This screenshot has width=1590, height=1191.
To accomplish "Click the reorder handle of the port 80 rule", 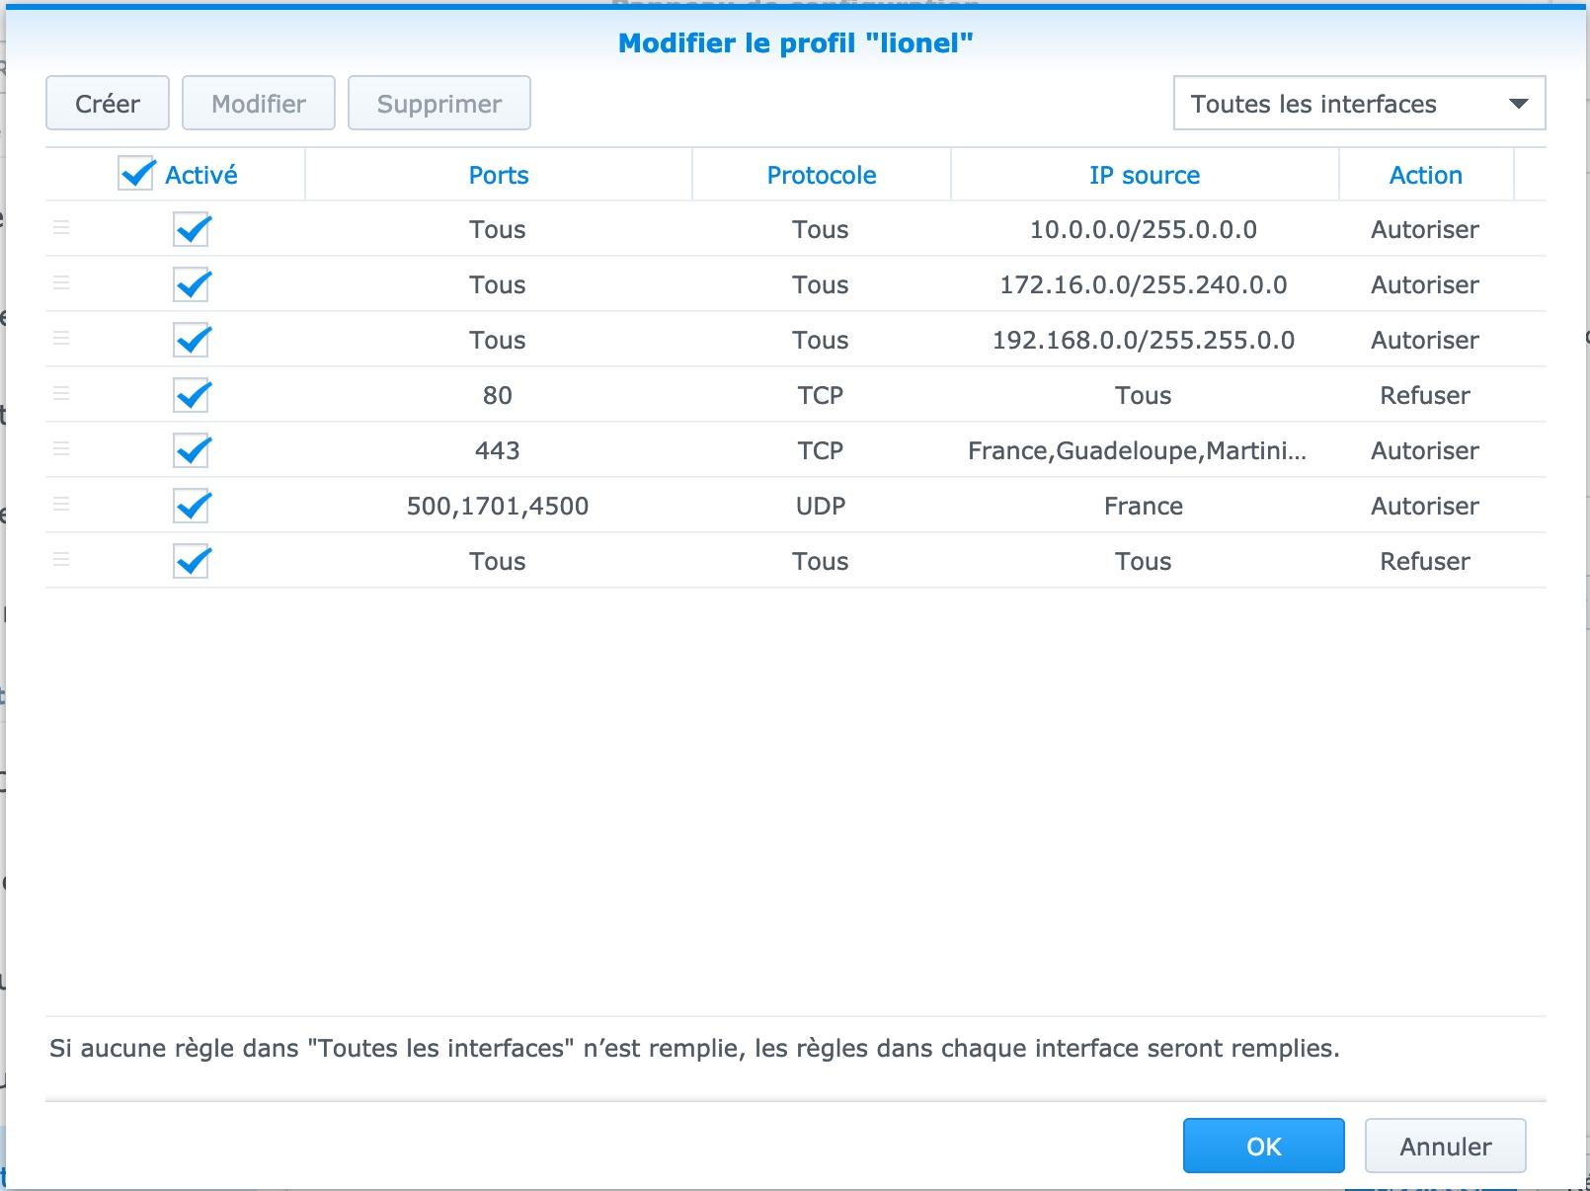I will pos(61,394).
